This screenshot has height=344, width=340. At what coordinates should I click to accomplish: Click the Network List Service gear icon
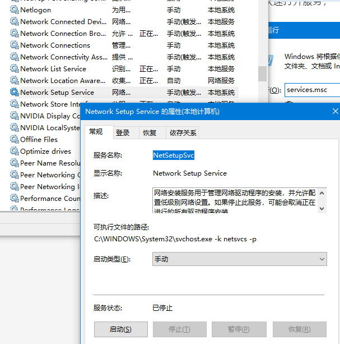coord(15,68)
